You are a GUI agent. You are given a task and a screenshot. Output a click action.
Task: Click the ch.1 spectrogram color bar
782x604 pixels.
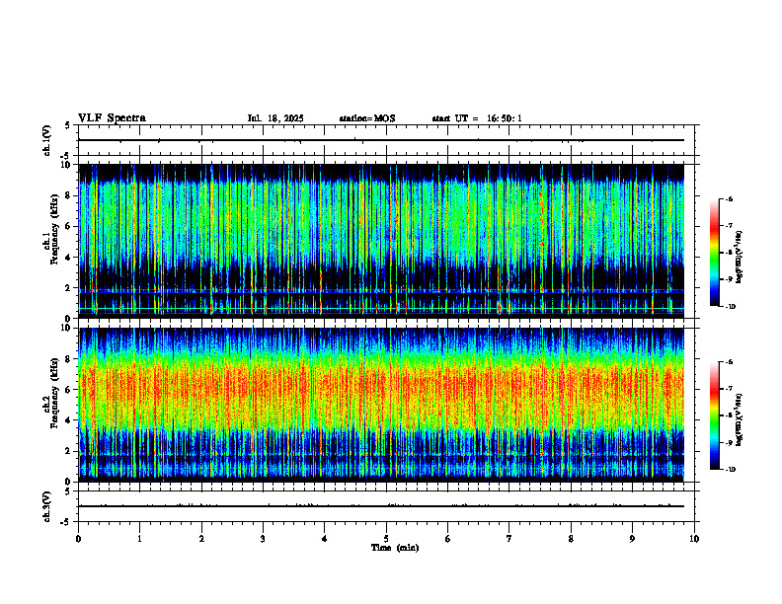(x=714, y=253)
